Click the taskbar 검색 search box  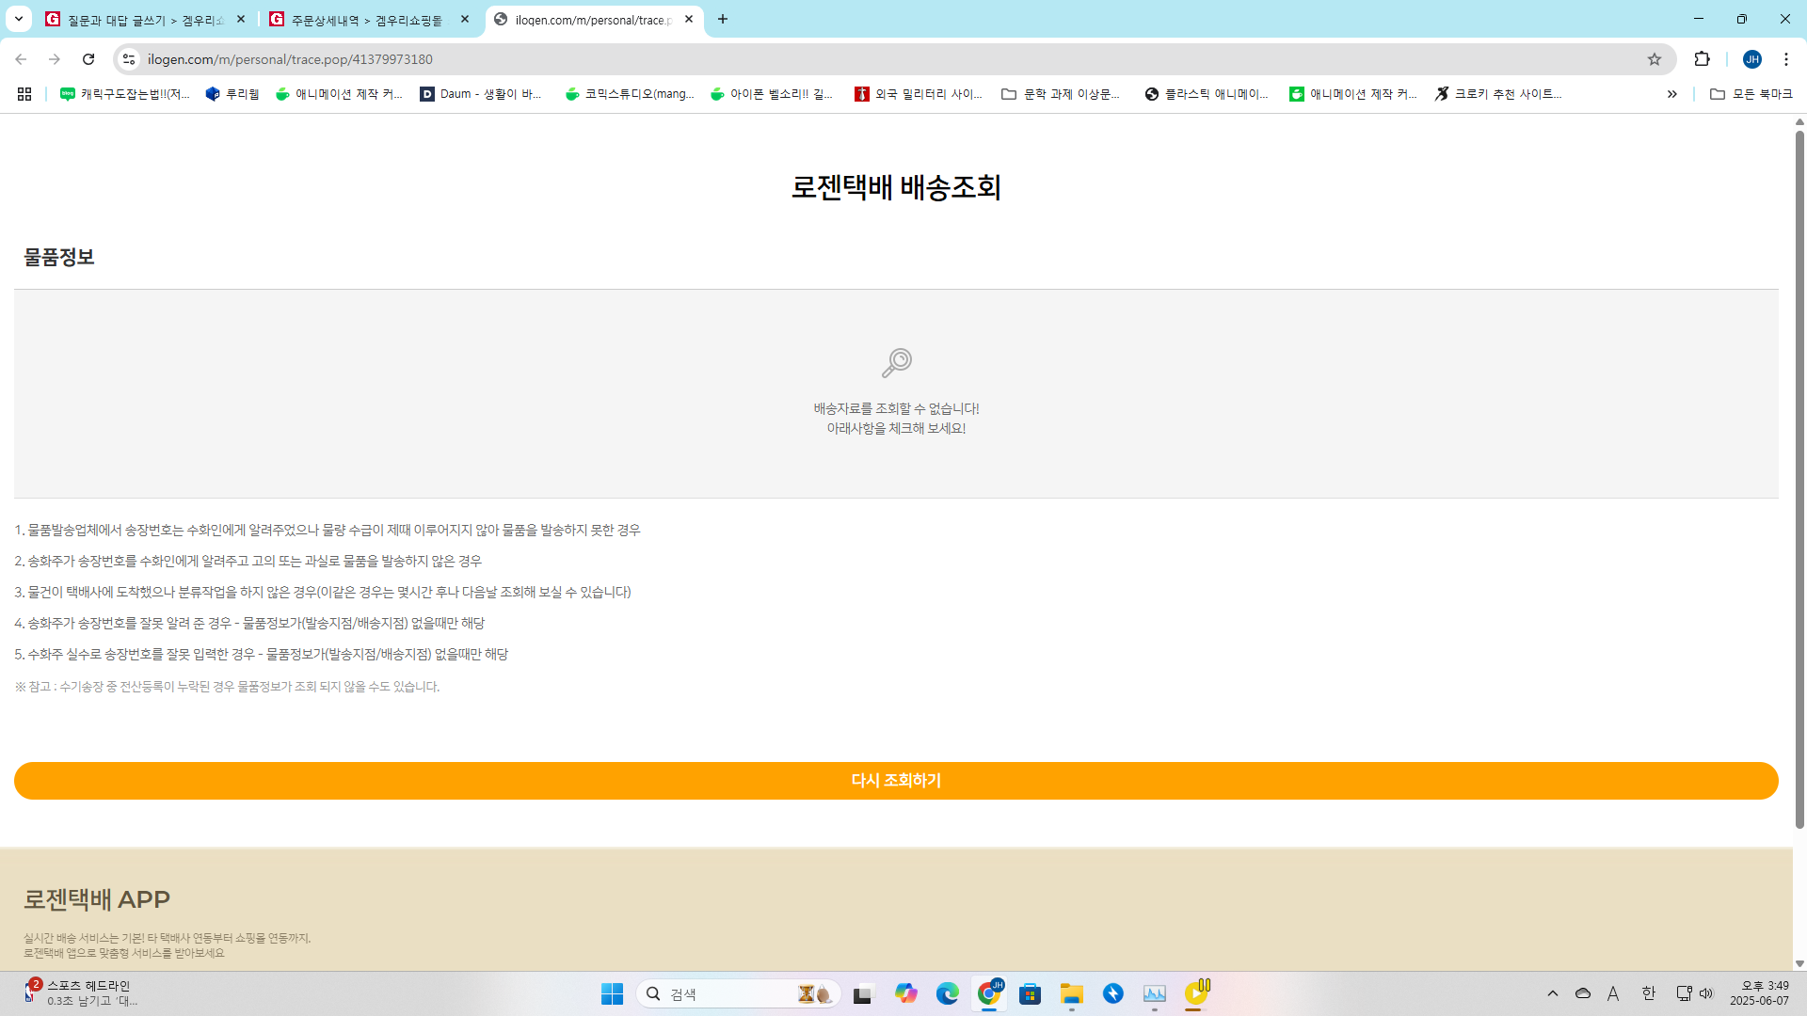[739, 993]
